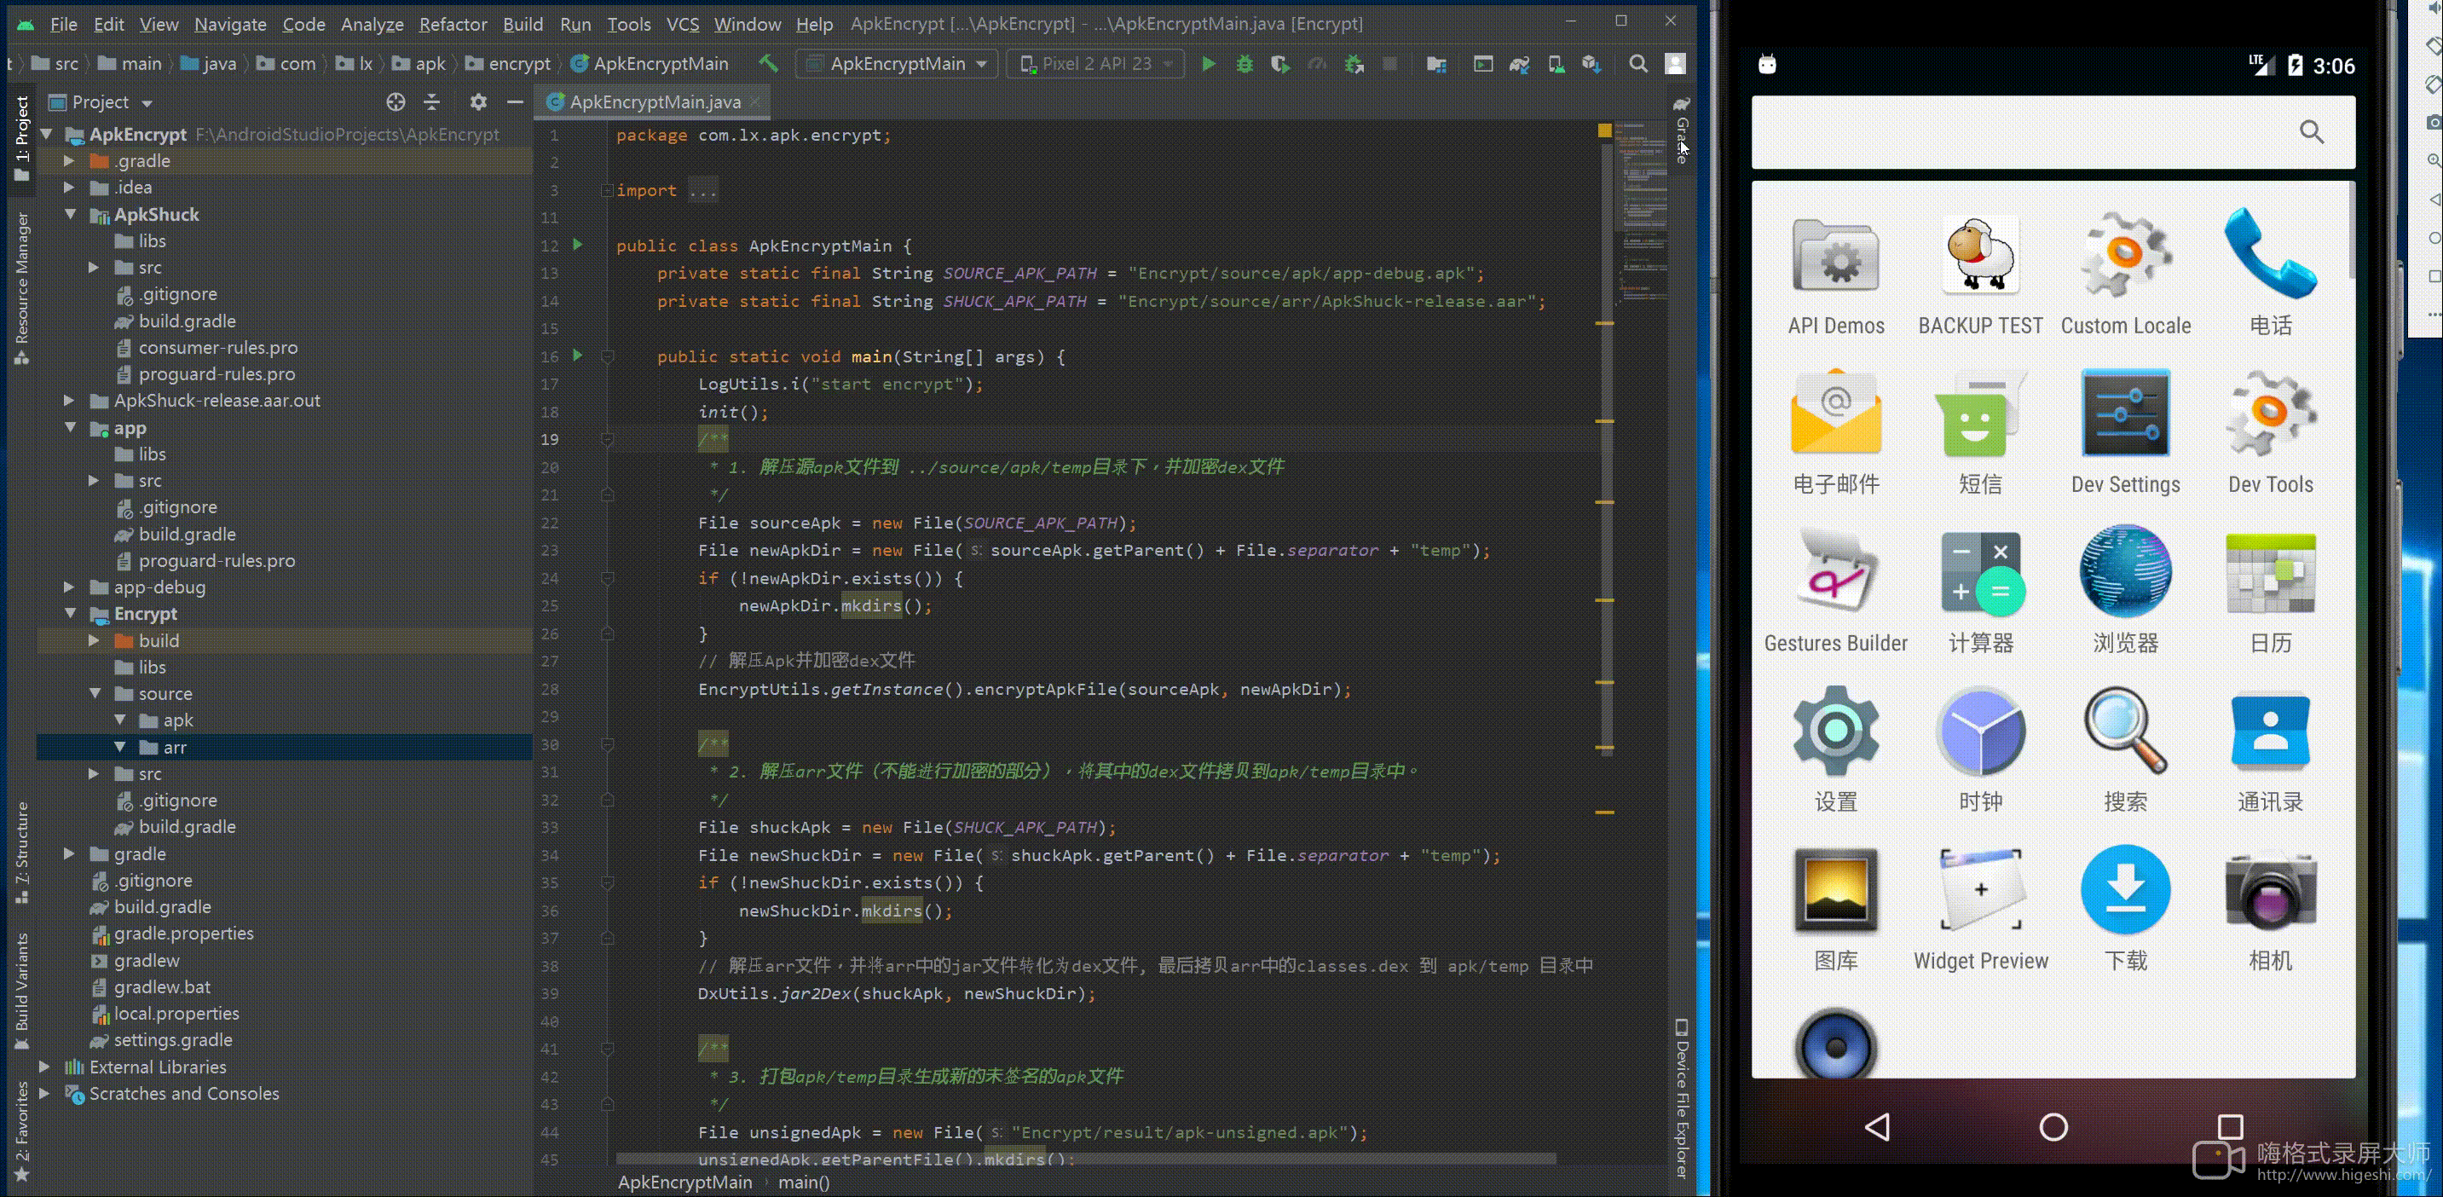2443x1197 pixels.
Task: Start debugging with the bug icon
Action: coord(1245,64)
